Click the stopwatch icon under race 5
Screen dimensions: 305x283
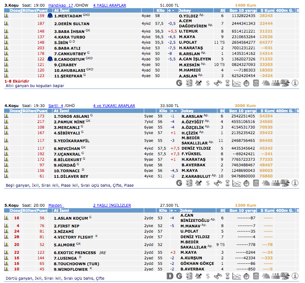point(246,276)
